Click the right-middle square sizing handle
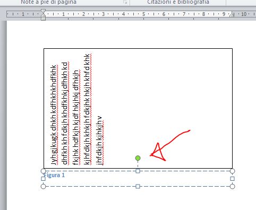256x210 pixels. (x=232, y=179)
